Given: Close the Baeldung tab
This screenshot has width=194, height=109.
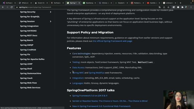Looking at the screenshot, I should [x=95, y=3].
